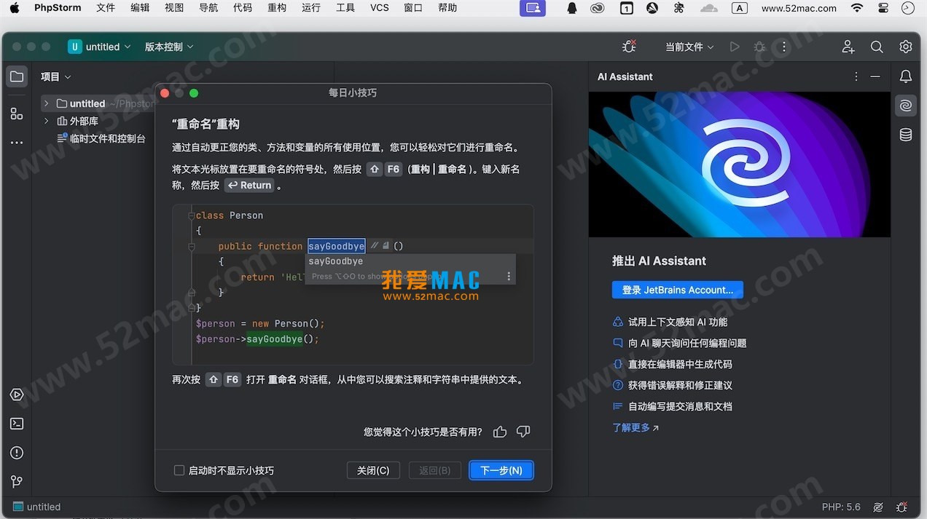Screen dimensions: 927x519
Task: Run the current file with play icon
Action: 735,47
